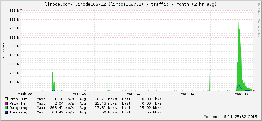Click the graph title linode168712 traffic
This screenshot has height=121, width=262.
[x=131, y=4]
